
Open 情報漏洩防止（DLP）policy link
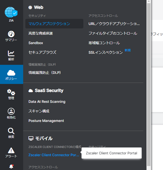click(x=44, y=73)
